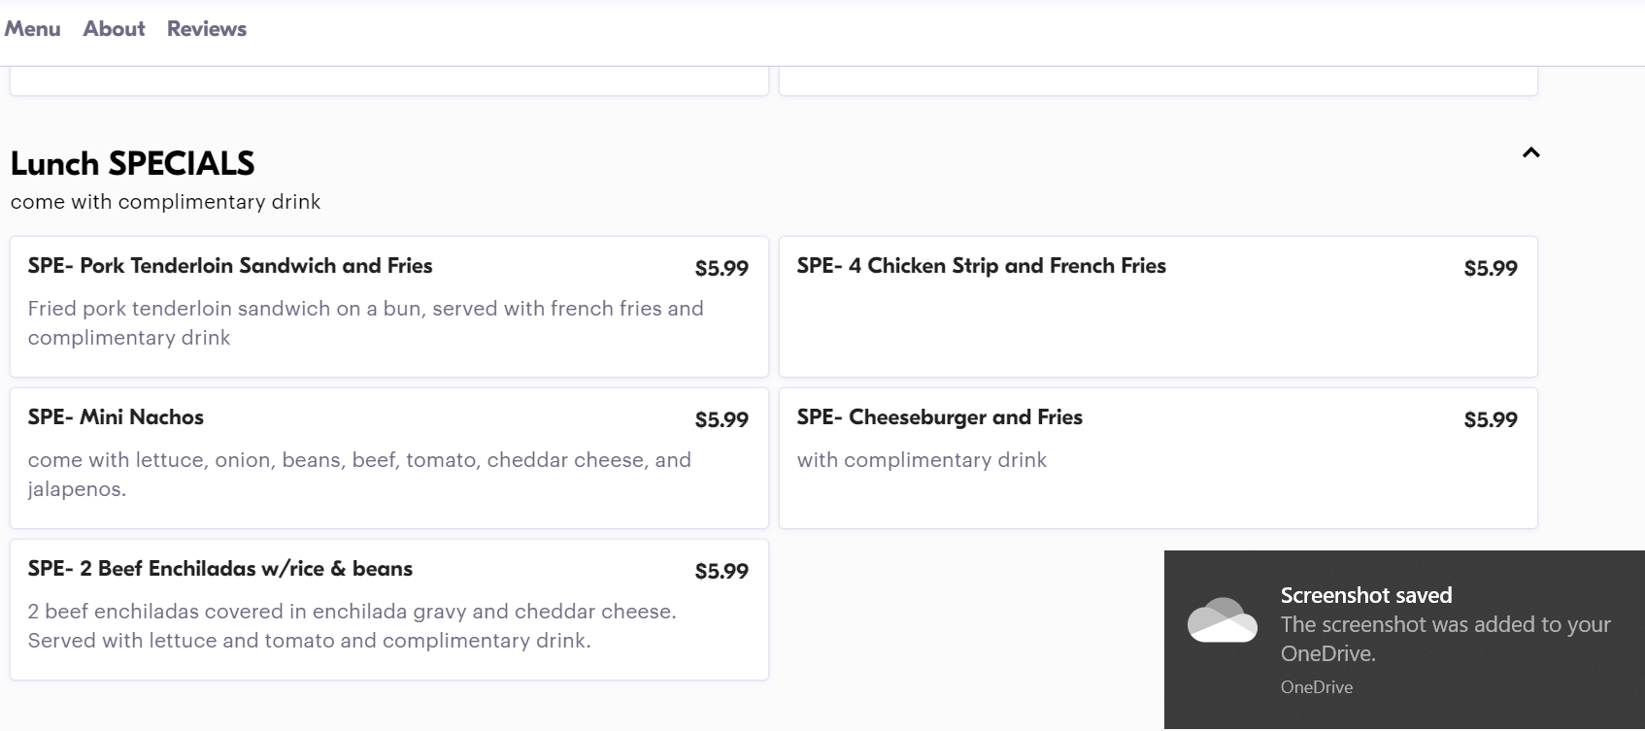
Task: Choose SPE- 4 Chicken Strip and French Fries
Action: (981, 266)
